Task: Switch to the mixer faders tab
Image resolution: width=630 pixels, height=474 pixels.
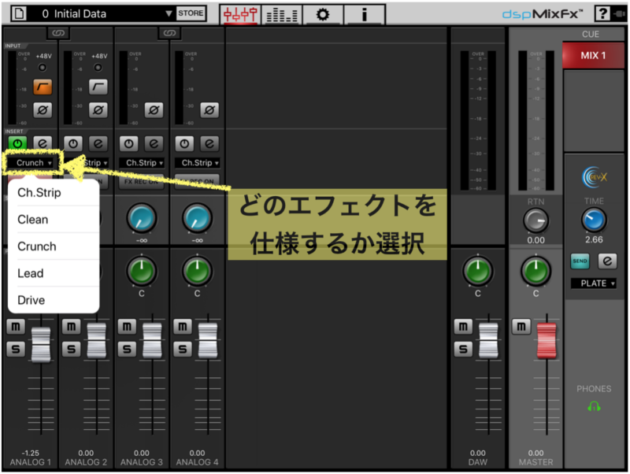Action: [x=240, y=15]
